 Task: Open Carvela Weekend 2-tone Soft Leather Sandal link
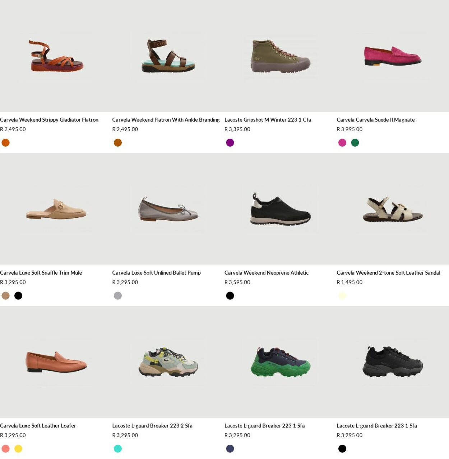pyautogui.click(x=388, y=273)
